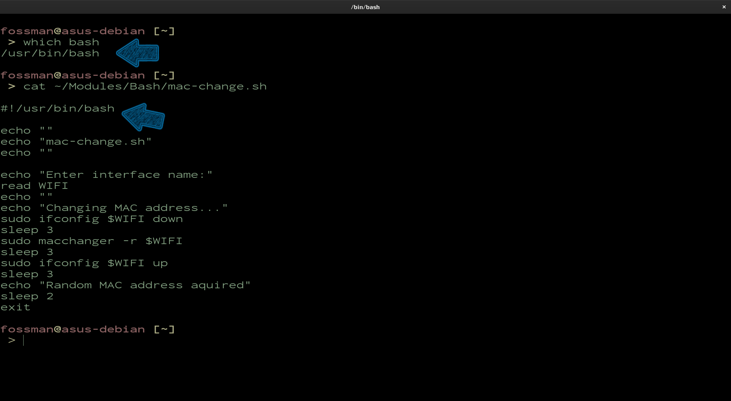The width and height of the screenshot is (731, 401).
Task: Close the /bin/bash terminal window
Action: (724, 7)
